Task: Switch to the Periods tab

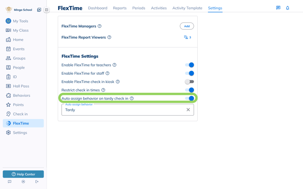Action: point(139,8)
